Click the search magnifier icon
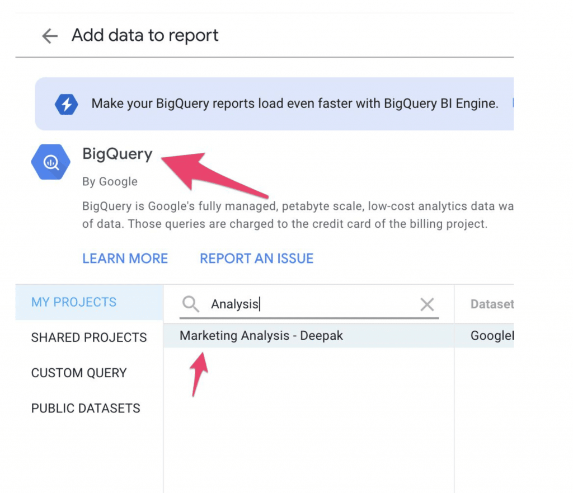 [x=190, y=304]
